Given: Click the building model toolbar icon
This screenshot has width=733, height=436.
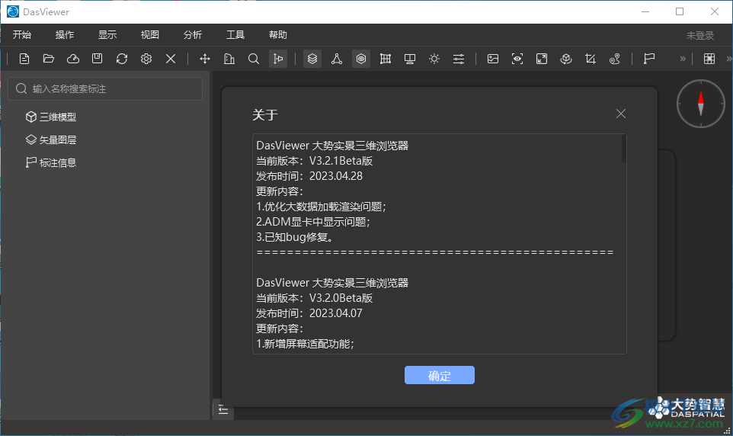Looking at the screenshot, I should point(229,59).
